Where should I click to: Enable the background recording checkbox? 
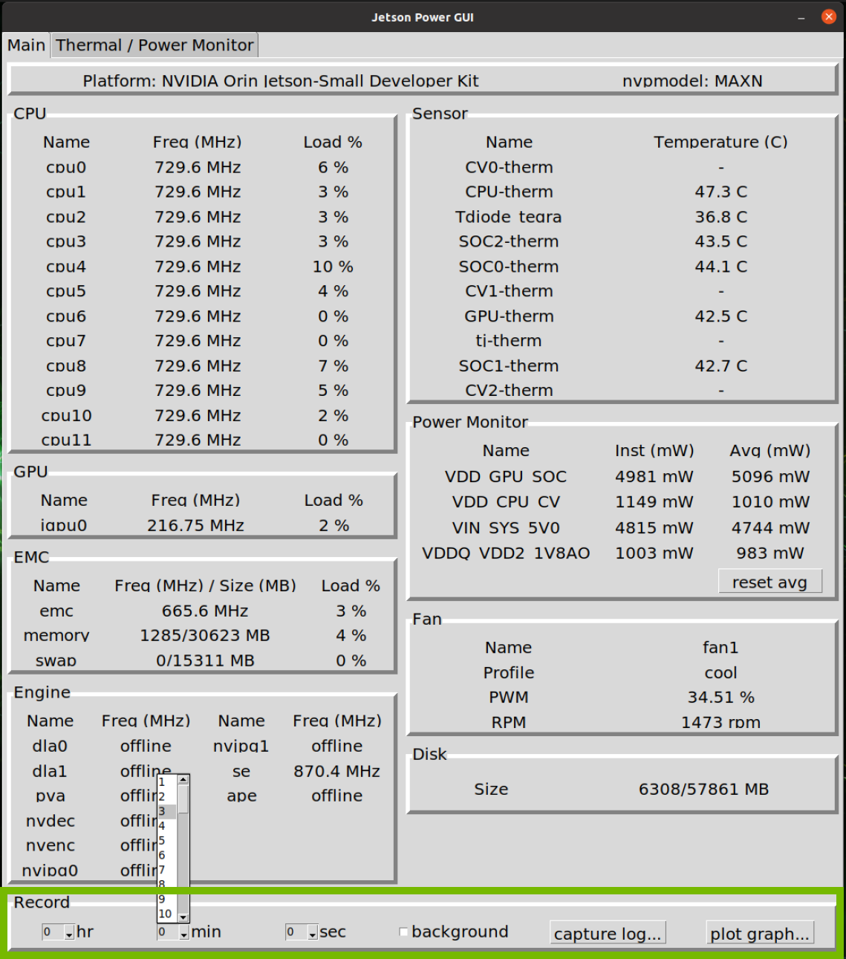pyautogui.click(x=404, y=932)
